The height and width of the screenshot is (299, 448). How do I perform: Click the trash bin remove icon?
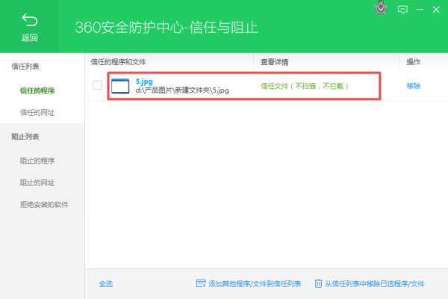click(318, 283)
